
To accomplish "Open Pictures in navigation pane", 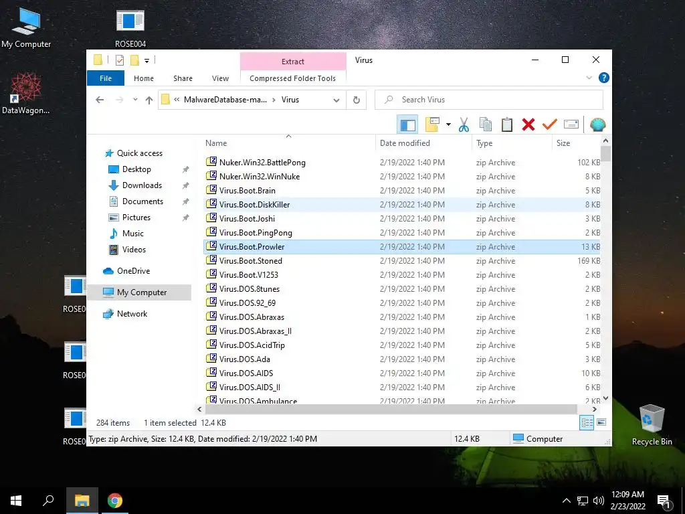I will (x=136, y=218).
